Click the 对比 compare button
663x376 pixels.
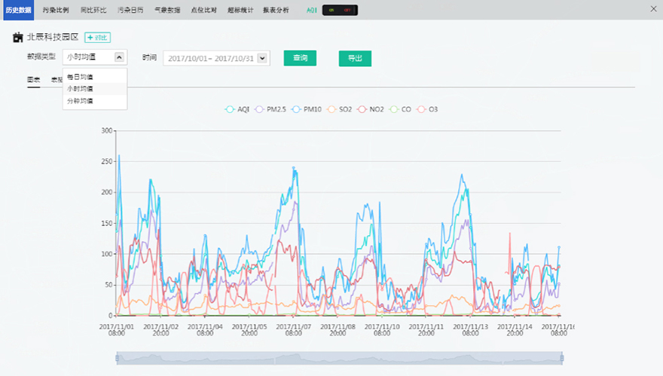pos(98,37)
